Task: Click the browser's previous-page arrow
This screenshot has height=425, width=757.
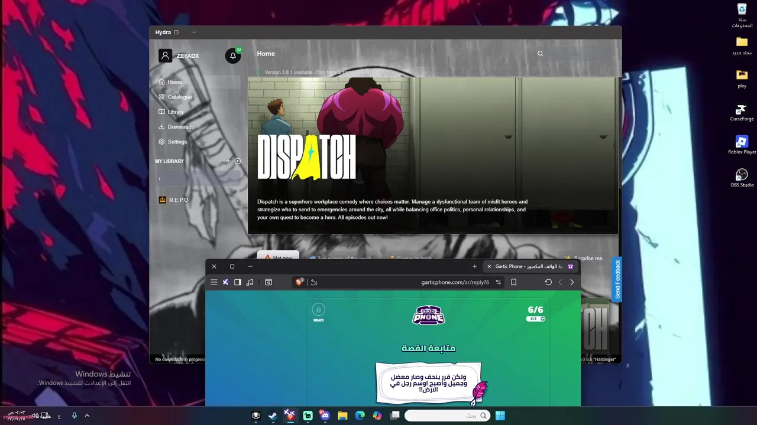Action: [572, 282]
